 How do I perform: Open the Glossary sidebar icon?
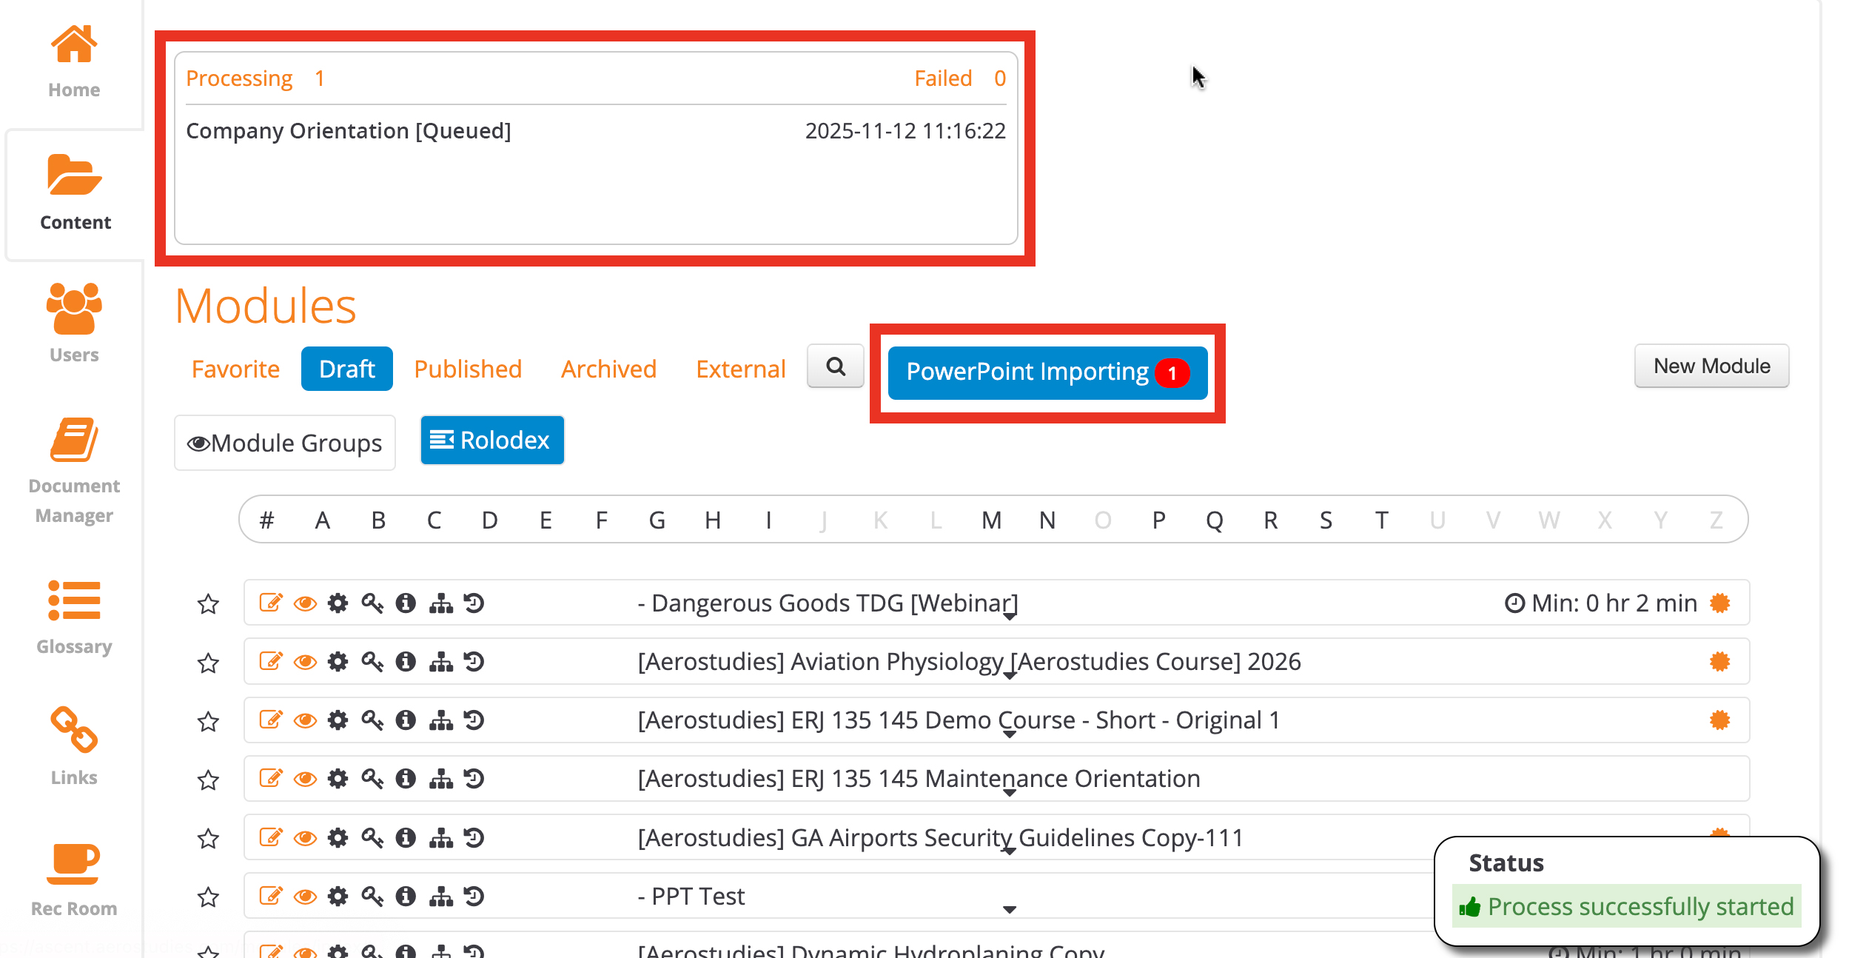(74, 600)
